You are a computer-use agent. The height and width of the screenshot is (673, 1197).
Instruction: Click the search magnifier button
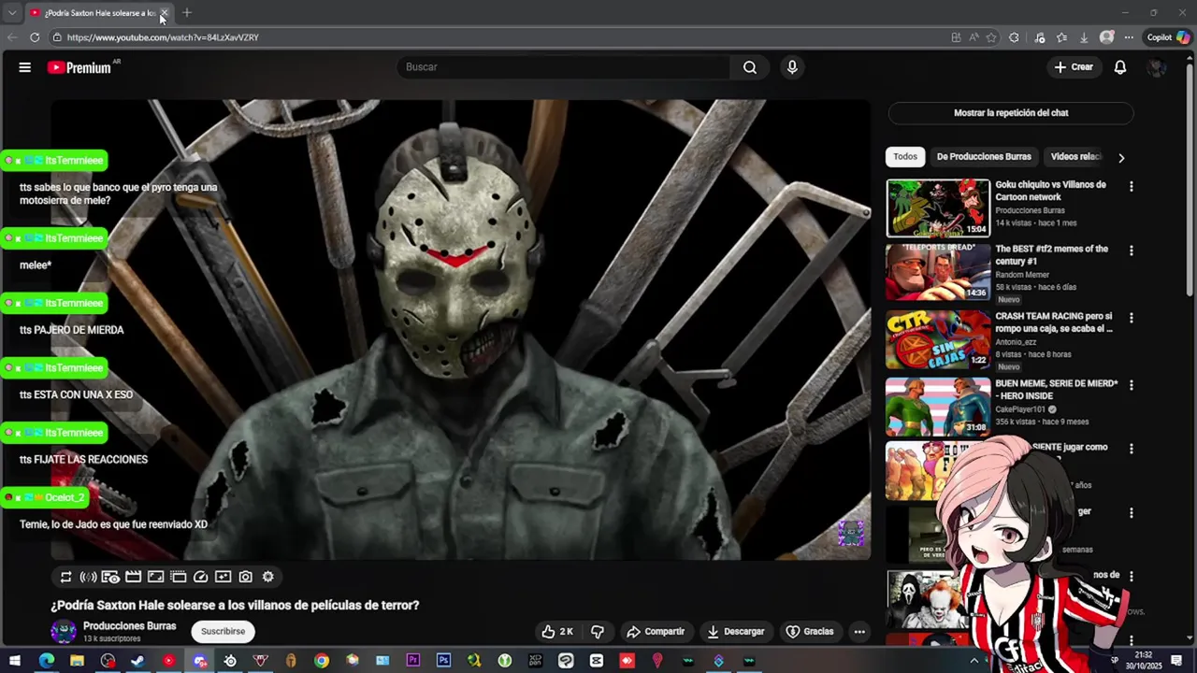tap(750, 67)
